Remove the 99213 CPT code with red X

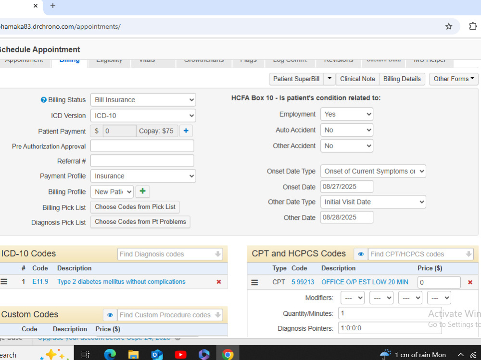[470, 282]
